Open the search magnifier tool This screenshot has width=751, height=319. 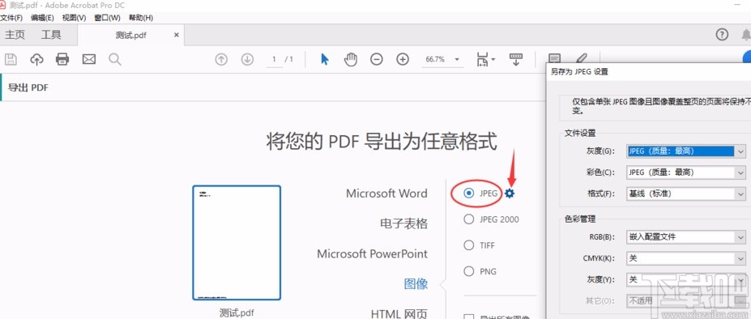115,59
